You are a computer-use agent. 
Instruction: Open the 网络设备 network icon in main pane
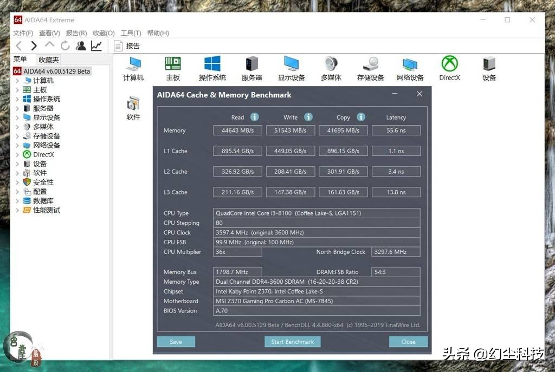410,69
